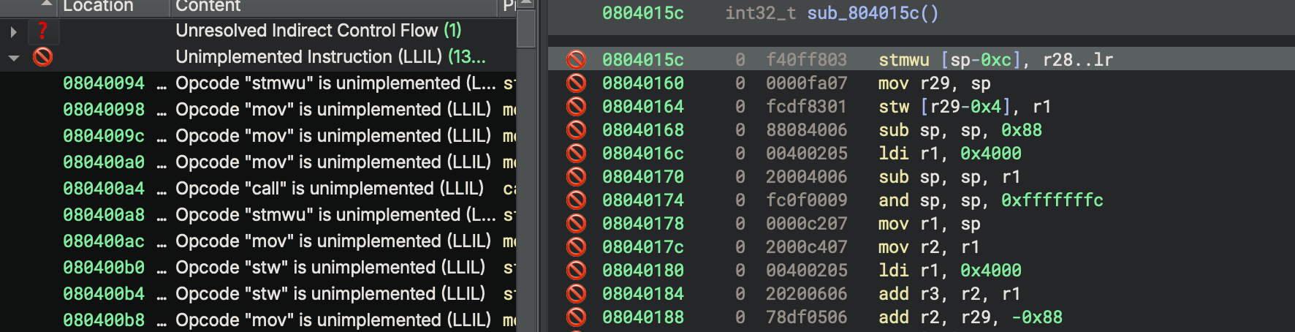Image resolution: width=1295 pixels, height=332 pixels.
Task: Click opcode bytes 78df0506
Action: [x=806, y=317]
